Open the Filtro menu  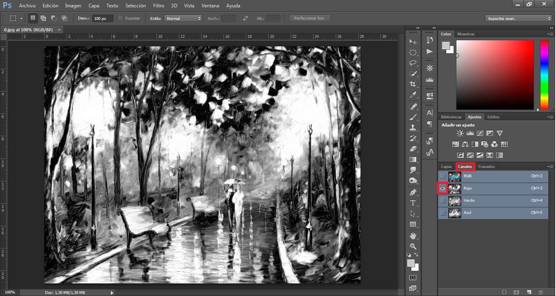159,6
